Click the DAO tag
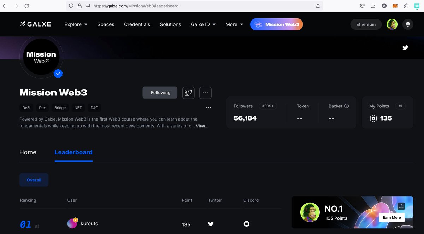Image resolution: width=424 pixels, height=234 pixels. point(94,108)
